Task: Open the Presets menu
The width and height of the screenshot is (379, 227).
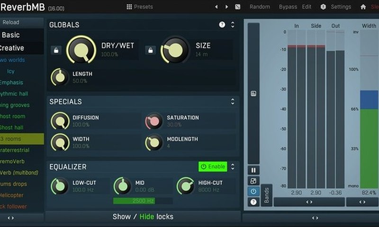Action: [x=140, y=7]
